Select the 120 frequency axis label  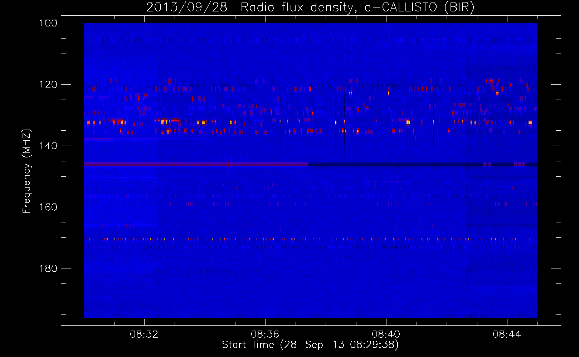coord(48,85)
